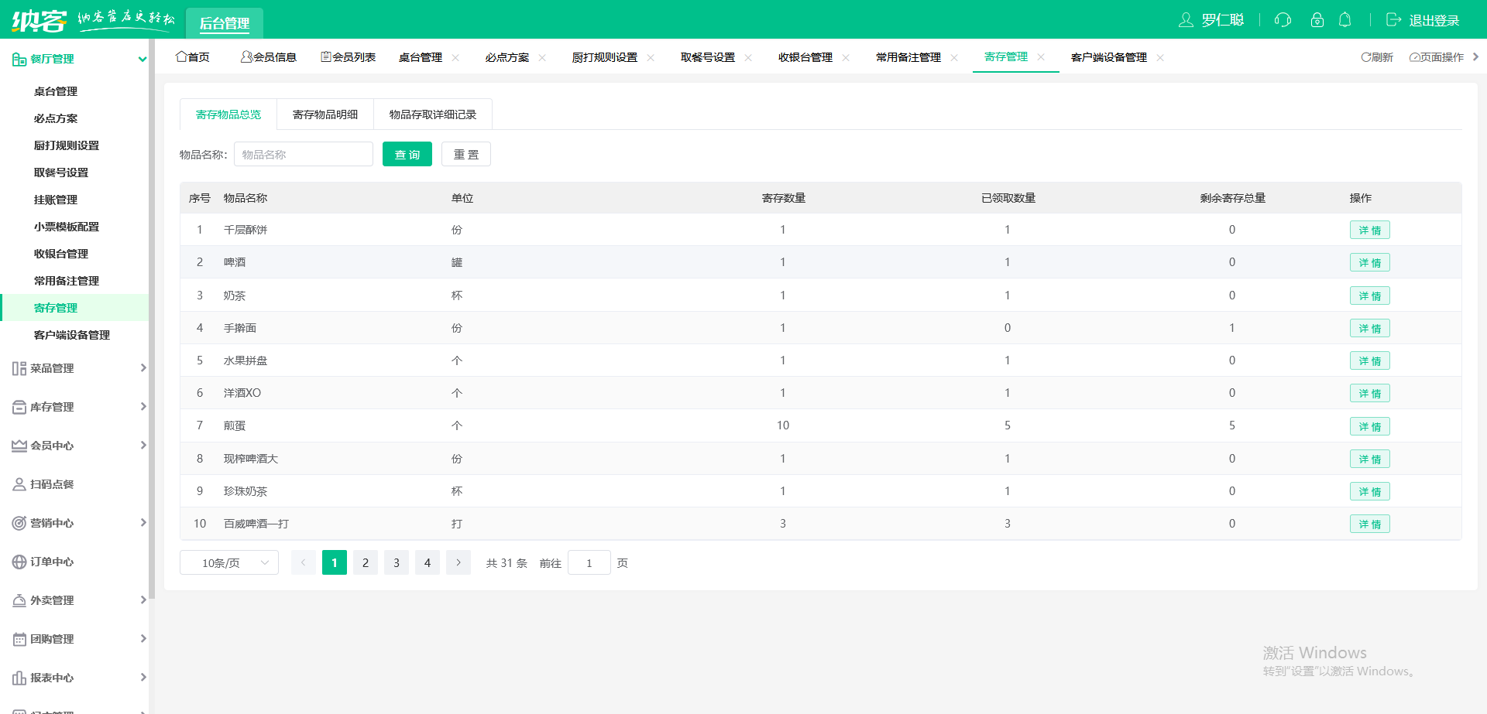
Task: Close the 客户端设备管理 tab
Action: 1160,58
